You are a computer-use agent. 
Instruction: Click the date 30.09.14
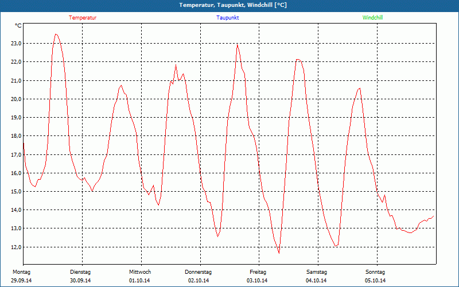(80, 281)
